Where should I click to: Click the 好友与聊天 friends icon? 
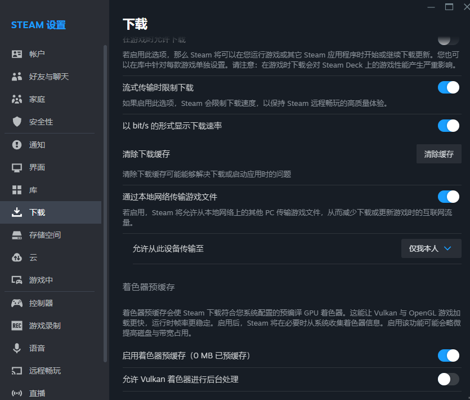coord(17,77)
